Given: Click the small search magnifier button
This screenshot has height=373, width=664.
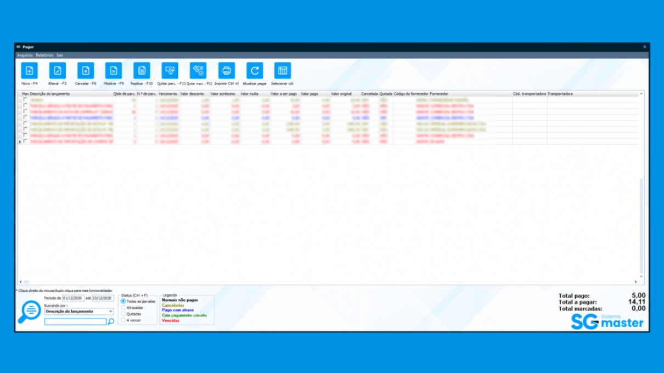Looking at the screenshot, I should pyautogui.click(x=111, y=322).
